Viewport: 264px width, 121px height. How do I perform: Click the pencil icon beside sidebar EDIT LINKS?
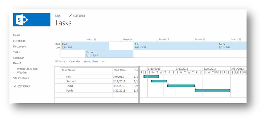tap(15, 86)
